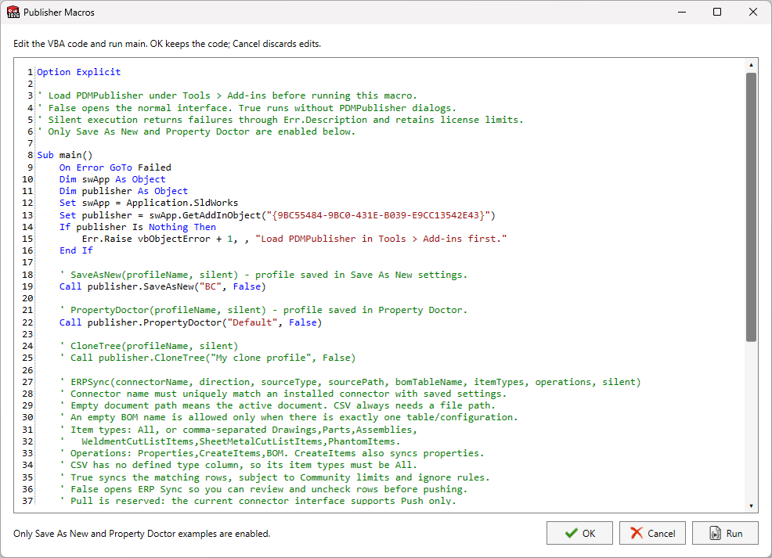Image resolution: width=772 pixels, height=558 pixels.
Task: Click the 'An empty BOM name is allowed' comment
Action: (x=288, y=417)
